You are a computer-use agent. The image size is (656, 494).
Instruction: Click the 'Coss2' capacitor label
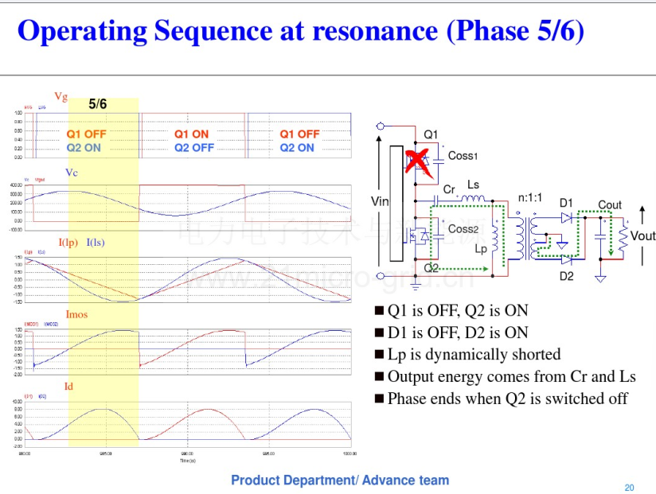coord(463,229)
